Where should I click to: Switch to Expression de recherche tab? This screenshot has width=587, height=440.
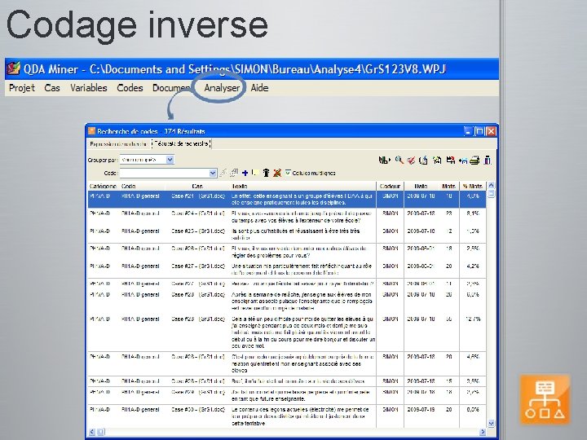pos(118,143)
